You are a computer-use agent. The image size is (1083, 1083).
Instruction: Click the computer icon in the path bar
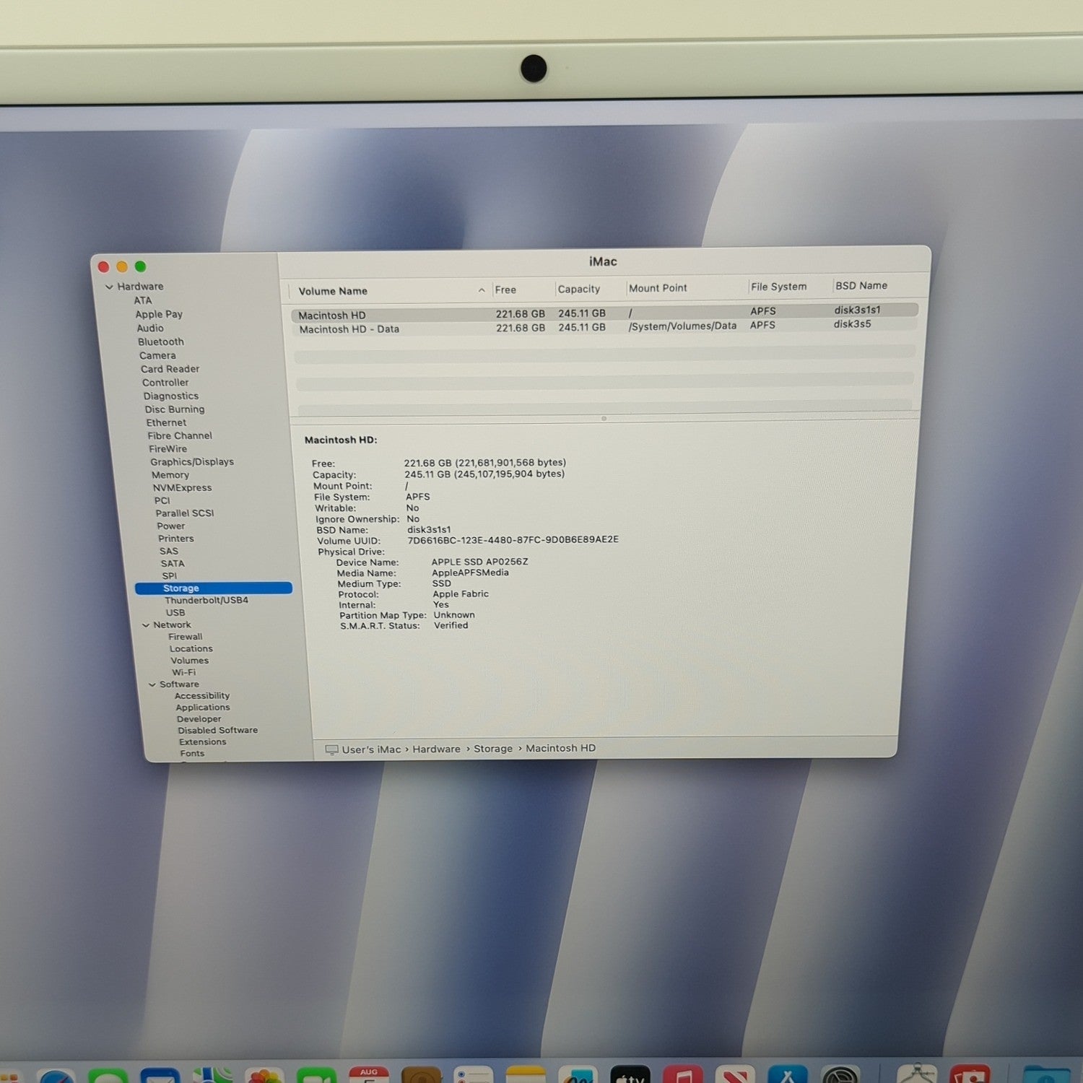[x=332, y=750]
